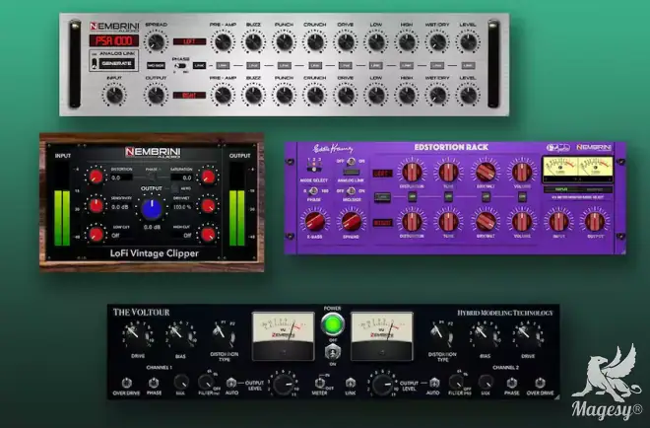650x428 pixels.
Task: Toggle the METER IN/OUT switch on The Voltour
Action: coord(320,383)
